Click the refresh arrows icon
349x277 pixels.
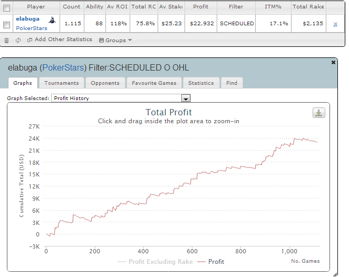(x=18, y=40)
